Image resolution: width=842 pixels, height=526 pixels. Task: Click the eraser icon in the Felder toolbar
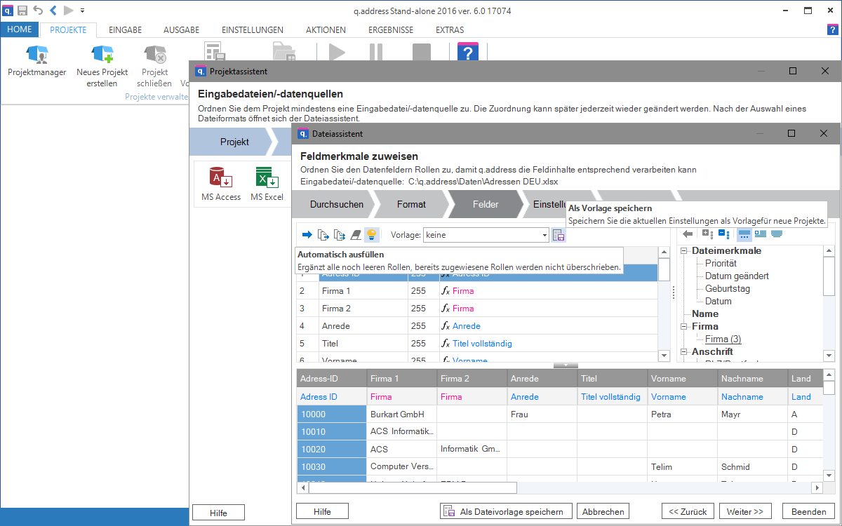click(356, 235)
